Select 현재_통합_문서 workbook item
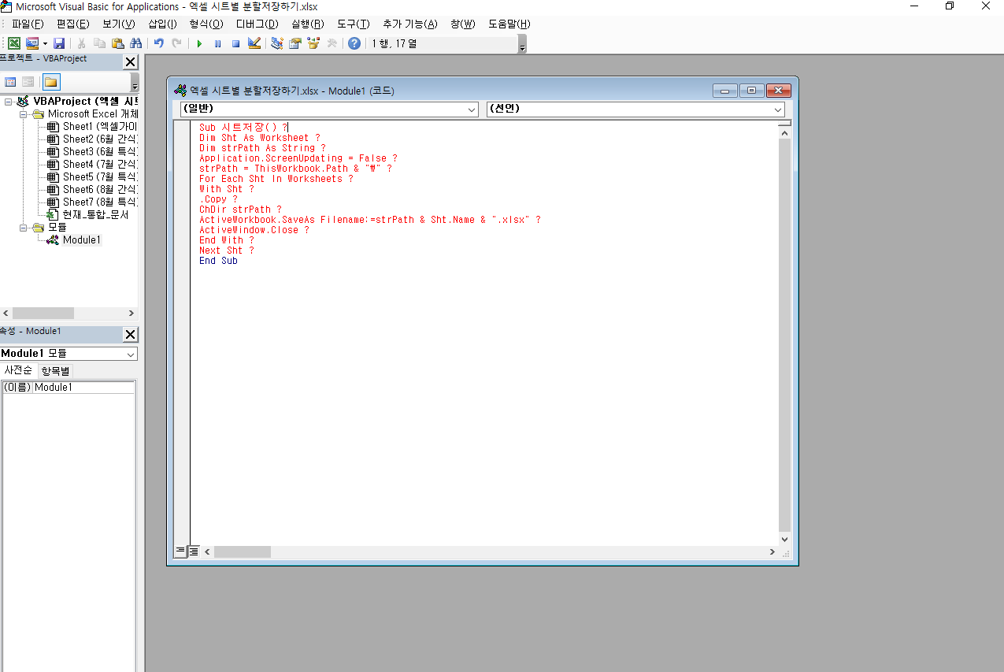The height and width of the screenshot is (672, 1004). 94,214
